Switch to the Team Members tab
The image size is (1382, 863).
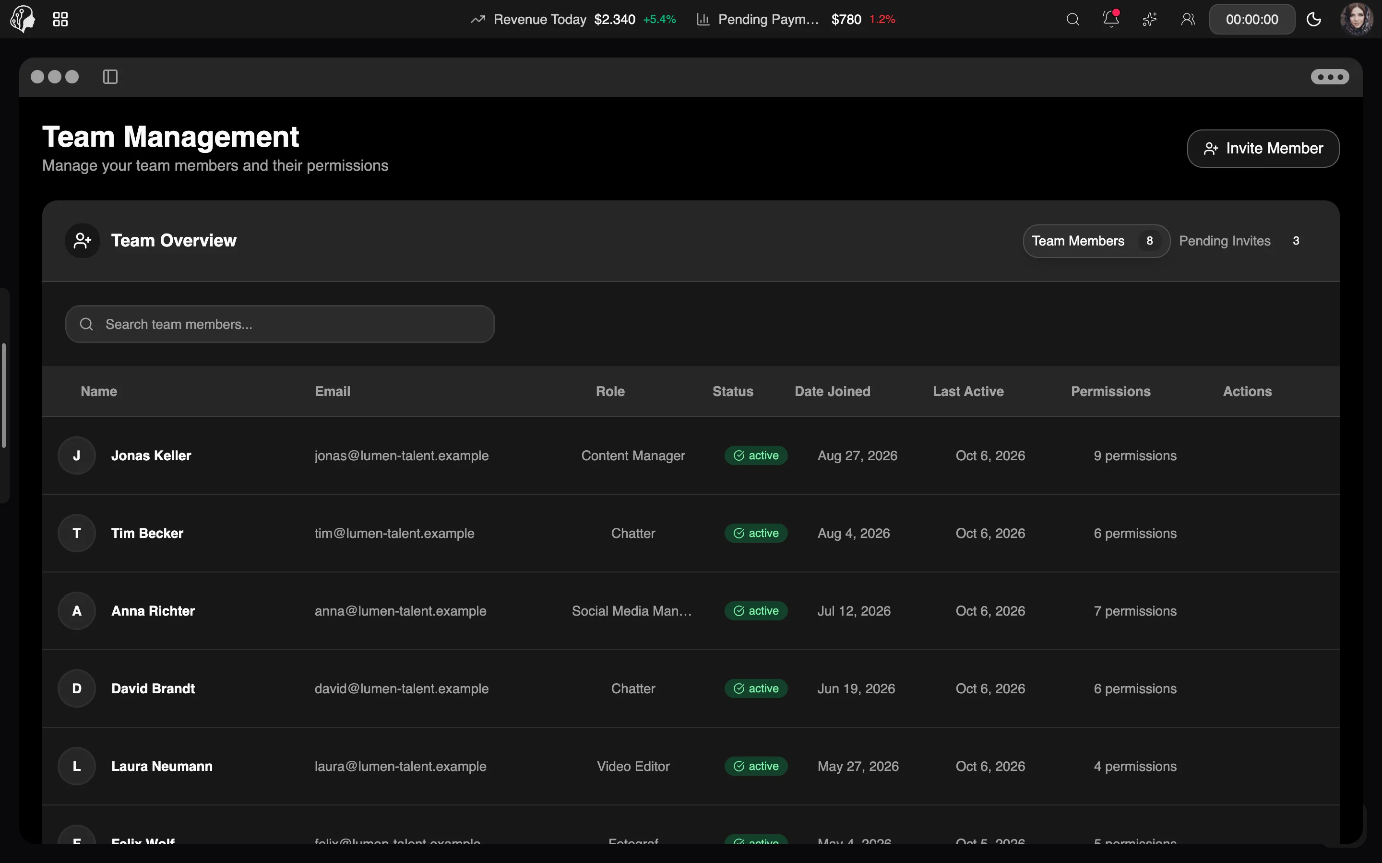[x=1096, y=241]
